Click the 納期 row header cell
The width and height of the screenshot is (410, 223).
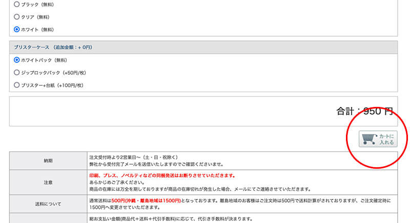coord(48,161)
